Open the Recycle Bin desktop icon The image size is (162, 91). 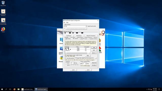[3, 3]
